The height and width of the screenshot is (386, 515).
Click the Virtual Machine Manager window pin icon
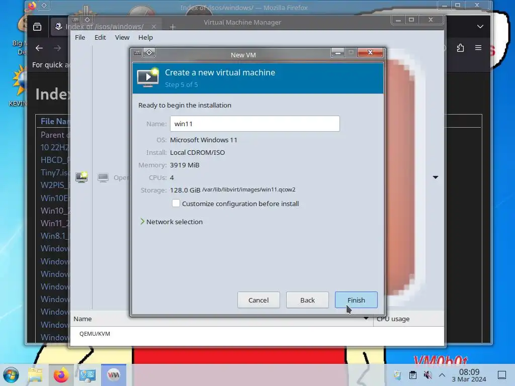point(87,20)
